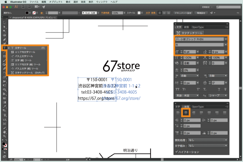Image resolution: width=243 pixels, height=162 pixels.
Task: Justify with last line centered
Action: pos(209,113)
